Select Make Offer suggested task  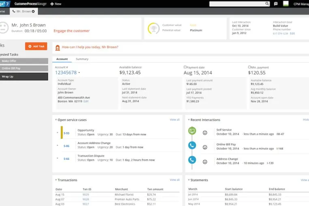click(x=24, y=61)
